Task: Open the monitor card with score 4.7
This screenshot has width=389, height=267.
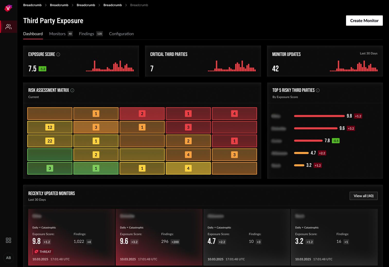Action: click(x=247, y=237)
